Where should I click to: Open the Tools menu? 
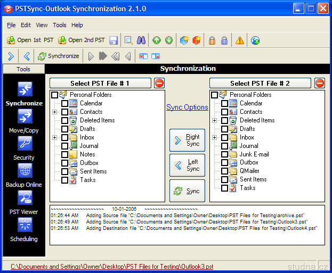pos(60,25)
